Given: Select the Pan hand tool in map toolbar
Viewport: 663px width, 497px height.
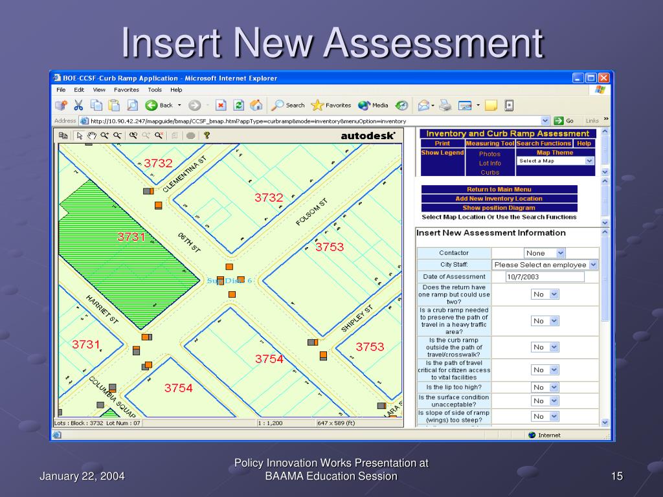Looking at the screenshot, I should tap(92, 135).
